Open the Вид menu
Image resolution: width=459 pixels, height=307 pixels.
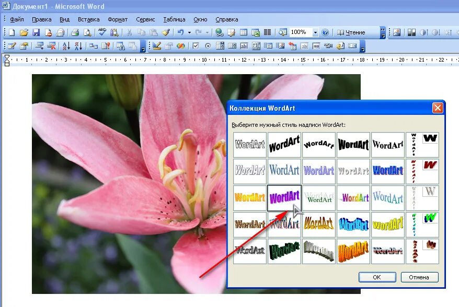64,20
